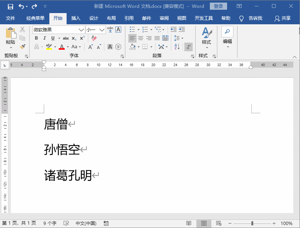
Task: Sort the text with the A-Z icon
Action: [177, 47]
